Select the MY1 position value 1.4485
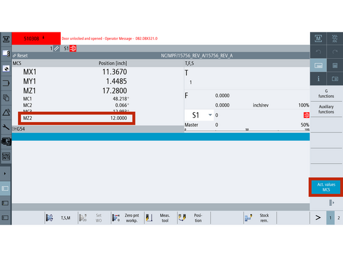Viewport: 343px width, 257px height. (x=116, y=81)
